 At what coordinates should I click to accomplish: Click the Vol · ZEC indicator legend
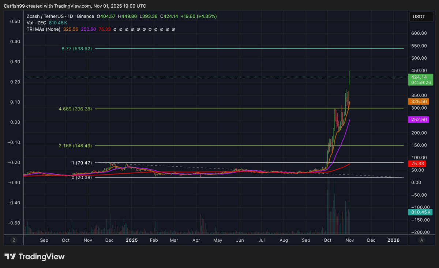point(36,23)
